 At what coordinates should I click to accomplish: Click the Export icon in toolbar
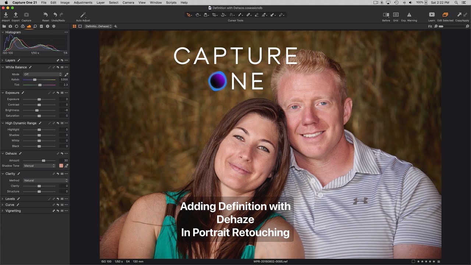tap(15, 15)
